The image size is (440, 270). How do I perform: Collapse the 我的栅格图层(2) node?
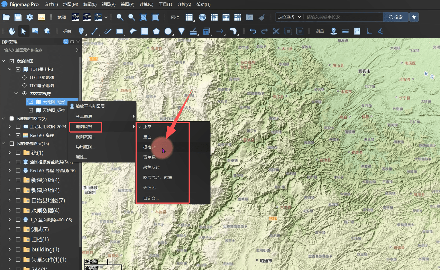coord(4,118)
